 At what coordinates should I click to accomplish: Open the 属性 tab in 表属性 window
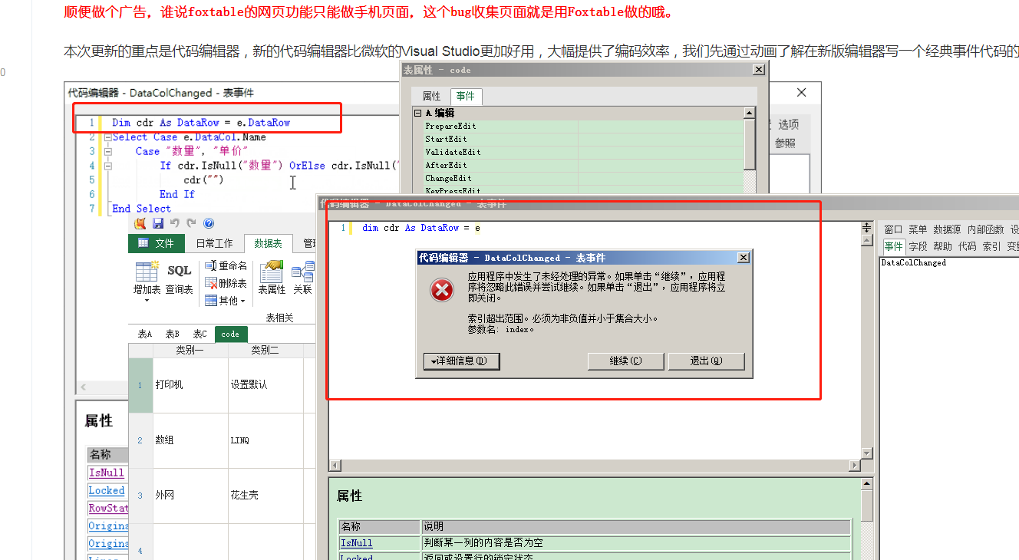(432, 96)
